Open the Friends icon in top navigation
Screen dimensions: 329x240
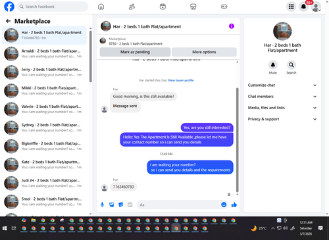132,7
